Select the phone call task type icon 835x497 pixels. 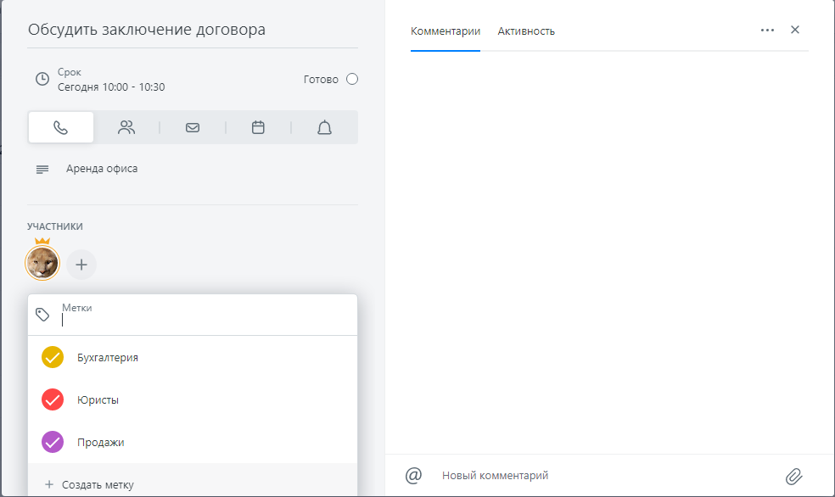[61, 127]
